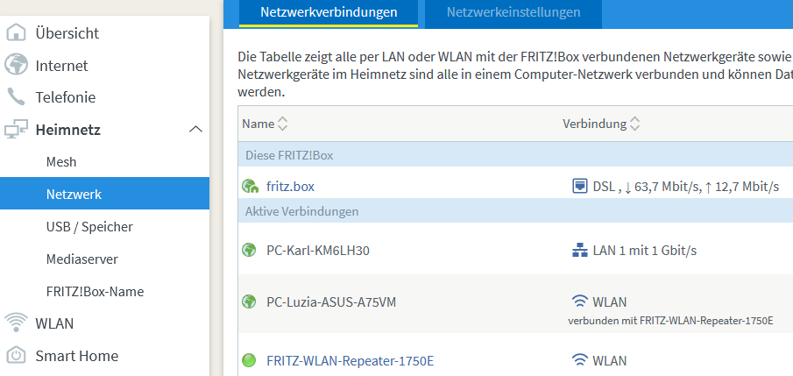Open the FRITZ-WLAN-Repeater-1750E link

[x=350, y=361]
